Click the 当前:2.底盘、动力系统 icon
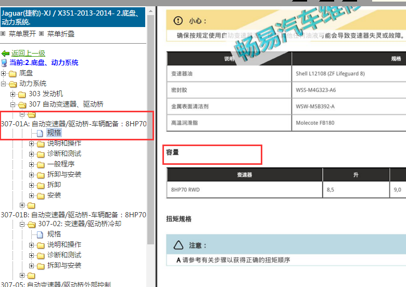The image size is (406, 287). [4, 63]
